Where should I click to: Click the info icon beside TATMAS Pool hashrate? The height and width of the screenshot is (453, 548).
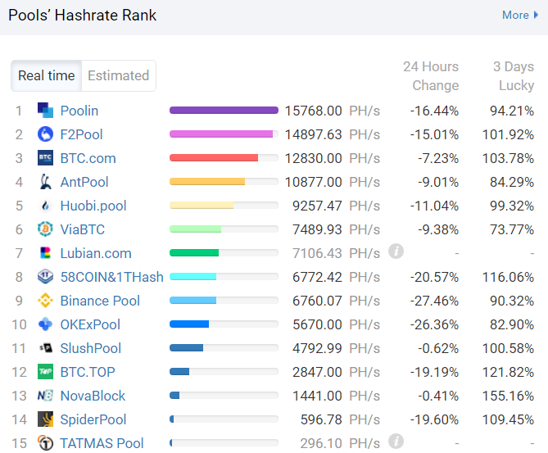point(396,442)
